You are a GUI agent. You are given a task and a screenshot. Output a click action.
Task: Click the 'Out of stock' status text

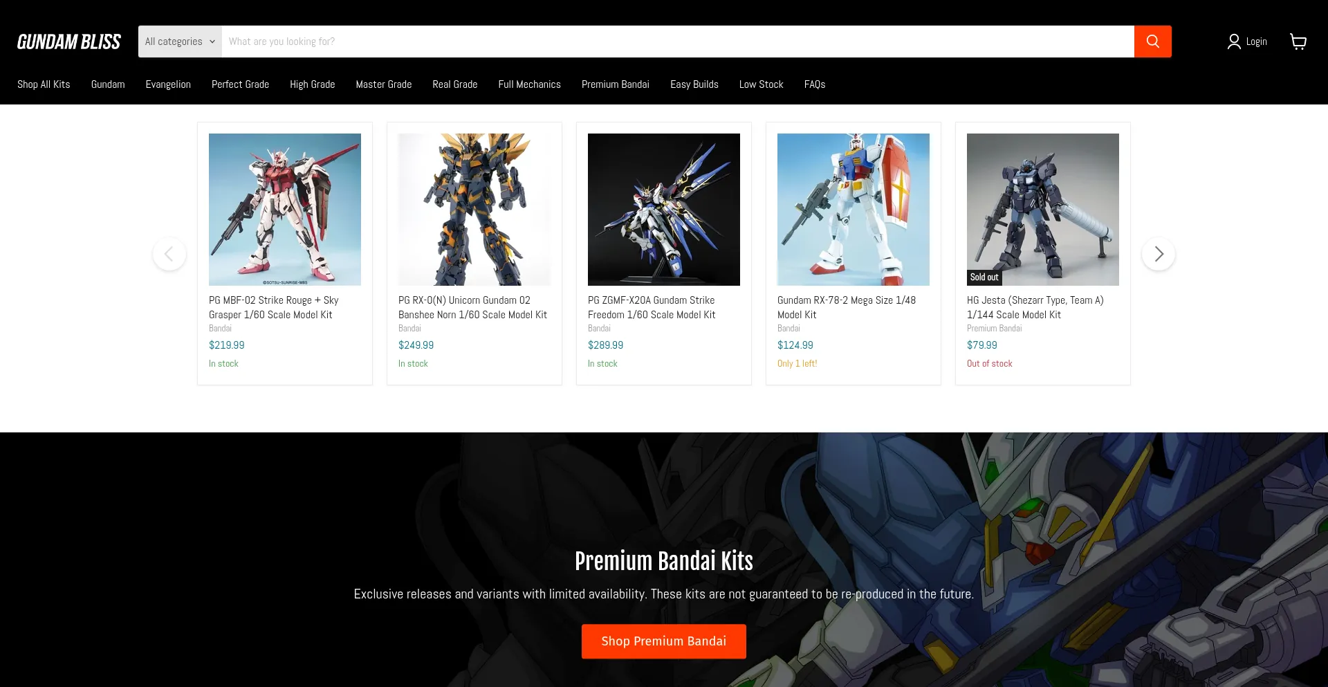[x=990, y=364]
